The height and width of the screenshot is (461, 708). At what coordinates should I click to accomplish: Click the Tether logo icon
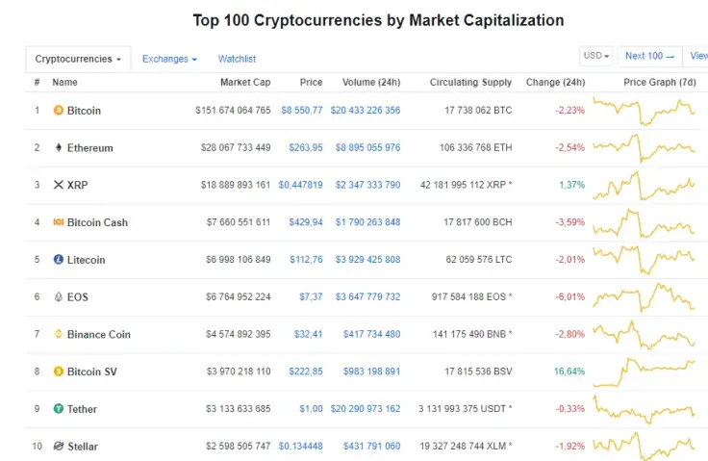[59, 409]
